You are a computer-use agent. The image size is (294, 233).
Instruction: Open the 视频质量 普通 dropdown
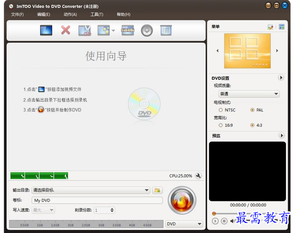tap(249, 94)
